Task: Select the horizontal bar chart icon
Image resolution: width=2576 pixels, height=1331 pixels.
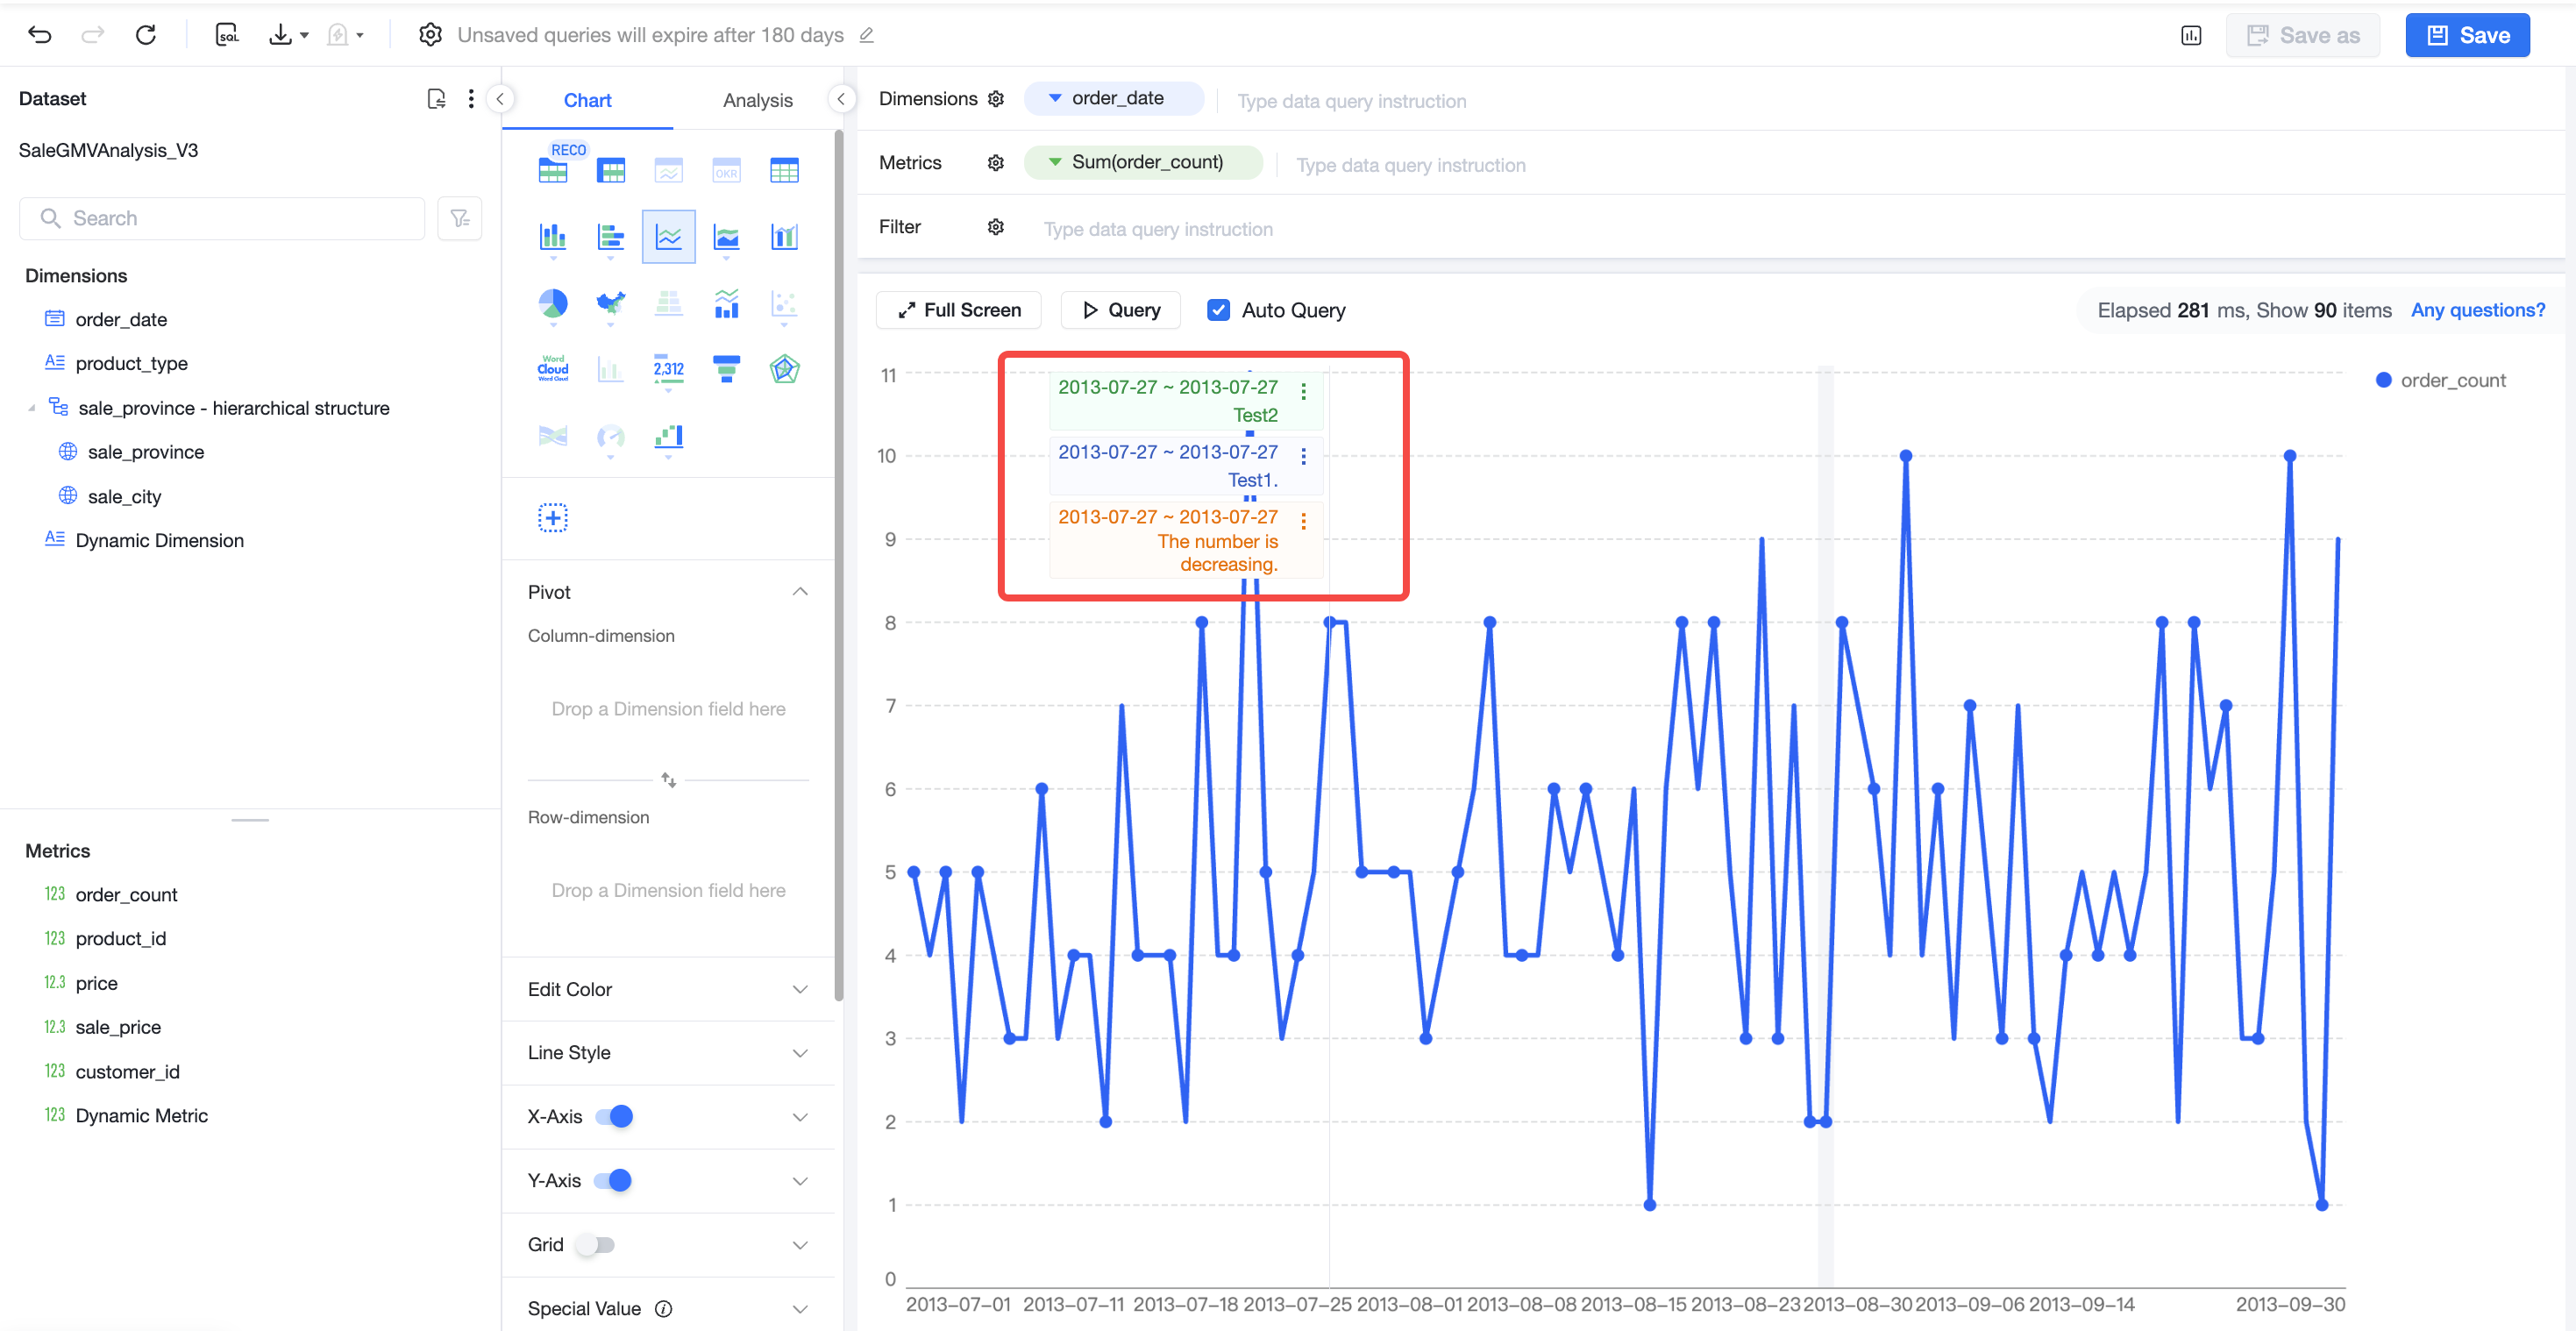Action: point(610,237)
